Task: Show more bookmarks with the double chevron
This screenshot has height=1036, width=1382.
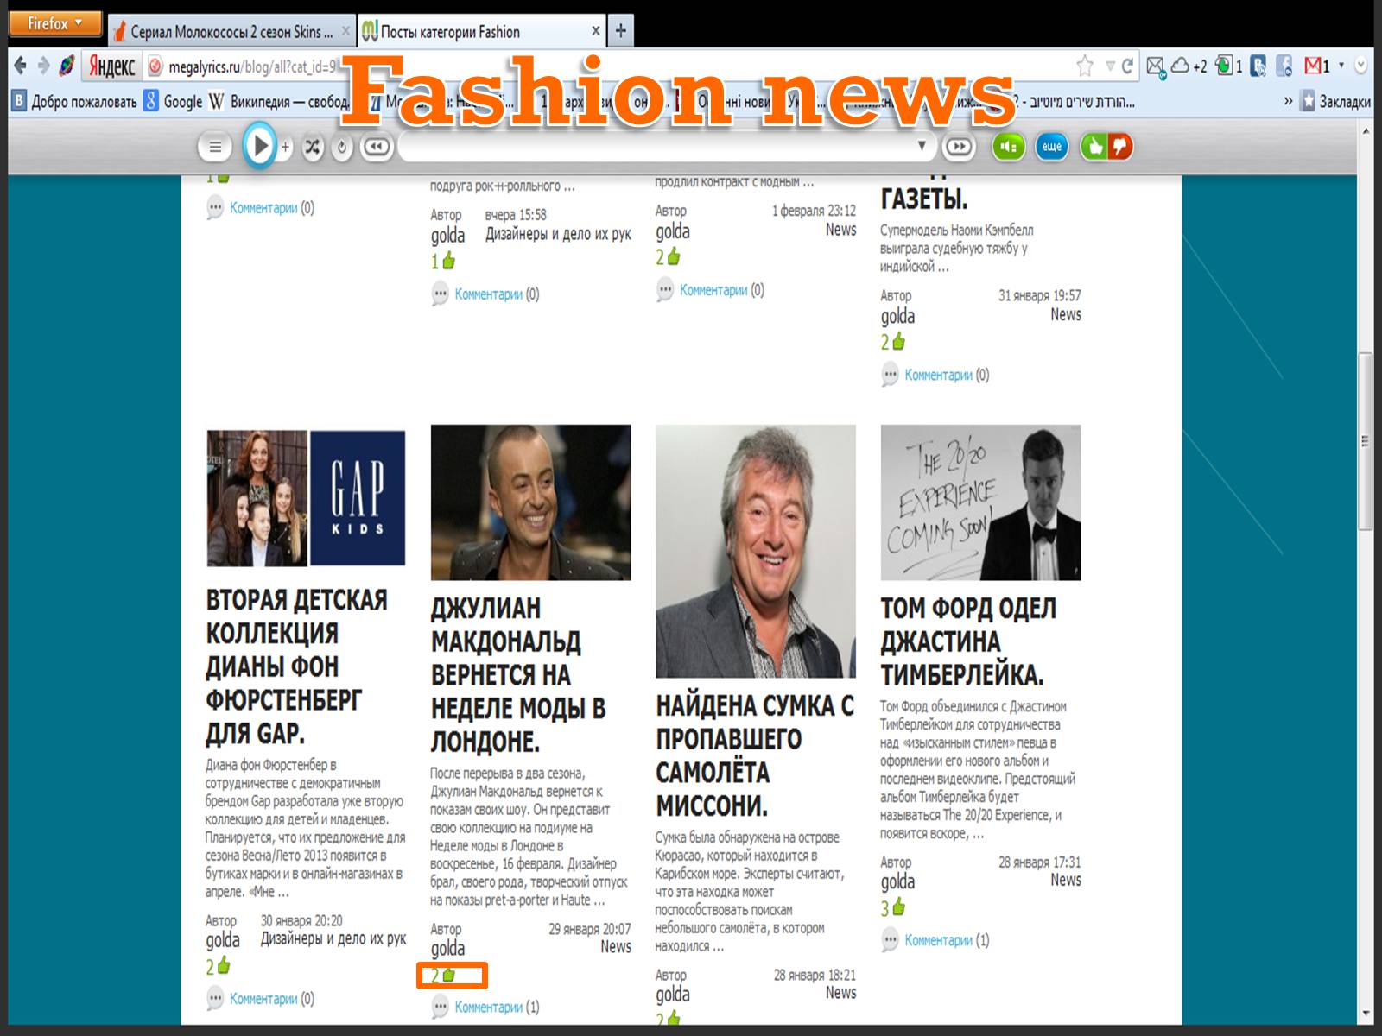Action: point(1288,102)
